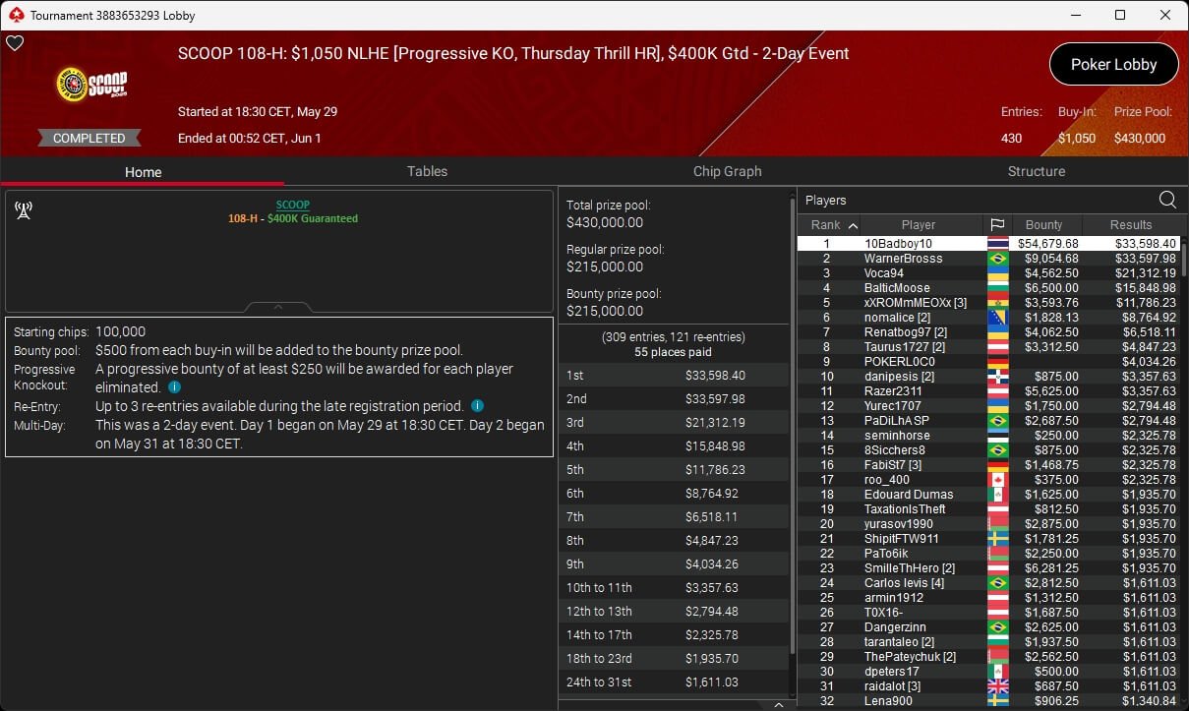Sort by the Bounty column header
Screen dimensions: 1189x711
(1044, 225)
